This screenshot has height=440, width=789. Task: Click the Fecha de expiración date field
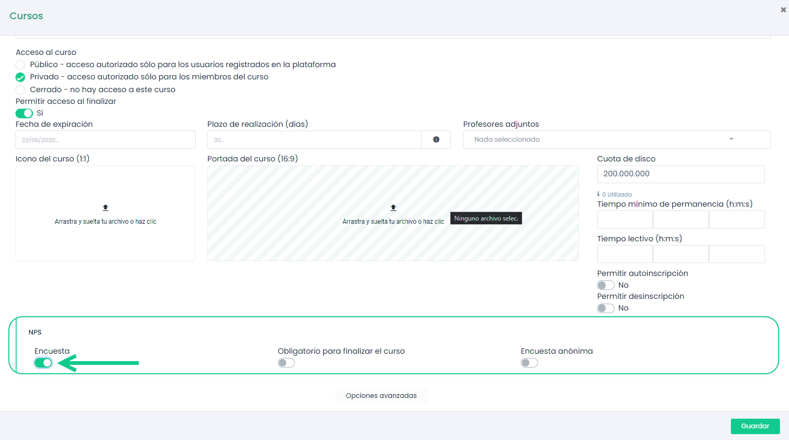[106, 140]
